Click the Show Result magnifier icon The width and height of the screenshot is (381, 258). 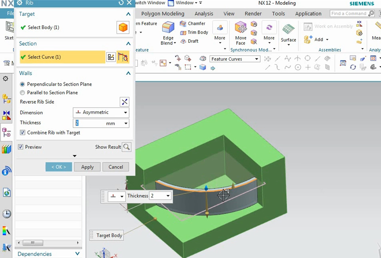coord(127,147)
